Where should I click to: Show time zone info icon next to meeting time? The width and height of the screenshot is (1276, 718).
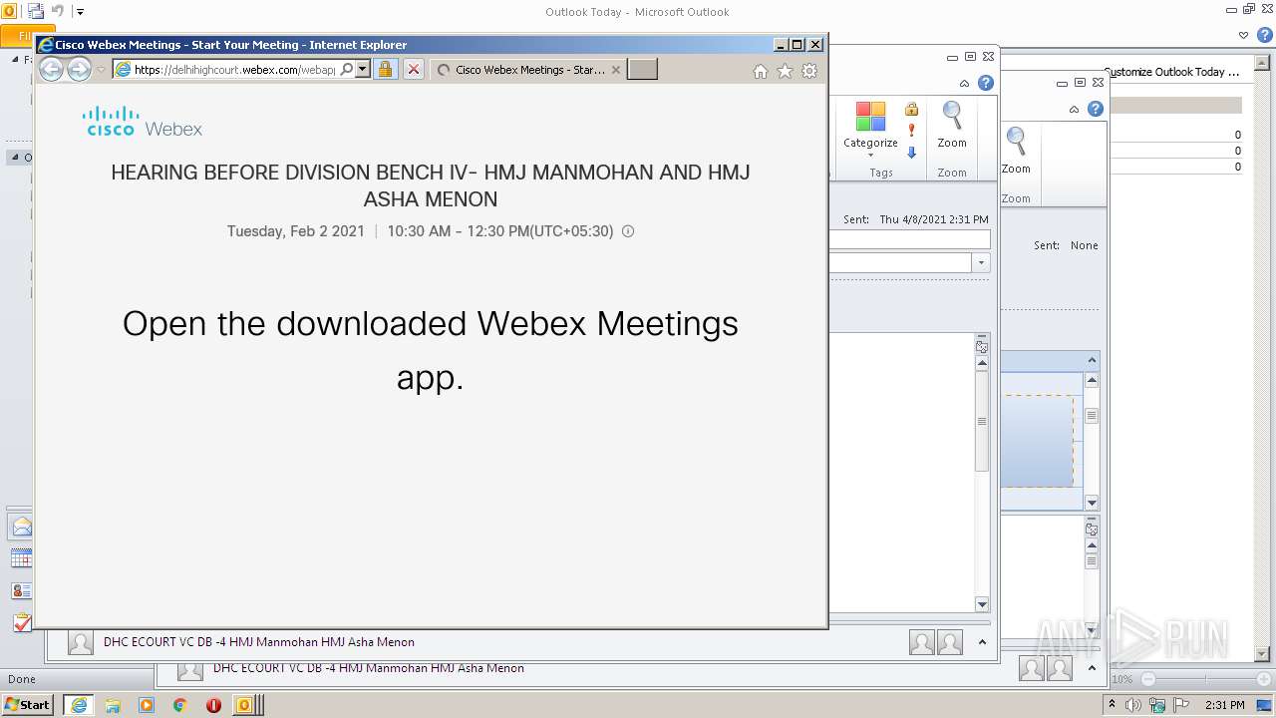tap(628, 231)
